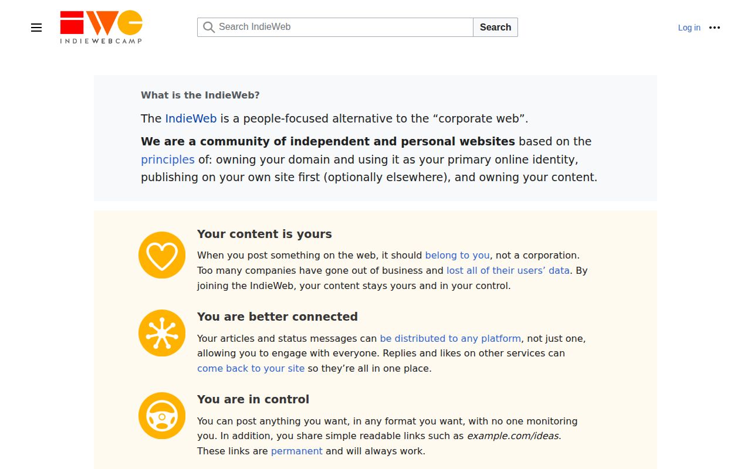Expand the three-dot menu near Log in

714,28
